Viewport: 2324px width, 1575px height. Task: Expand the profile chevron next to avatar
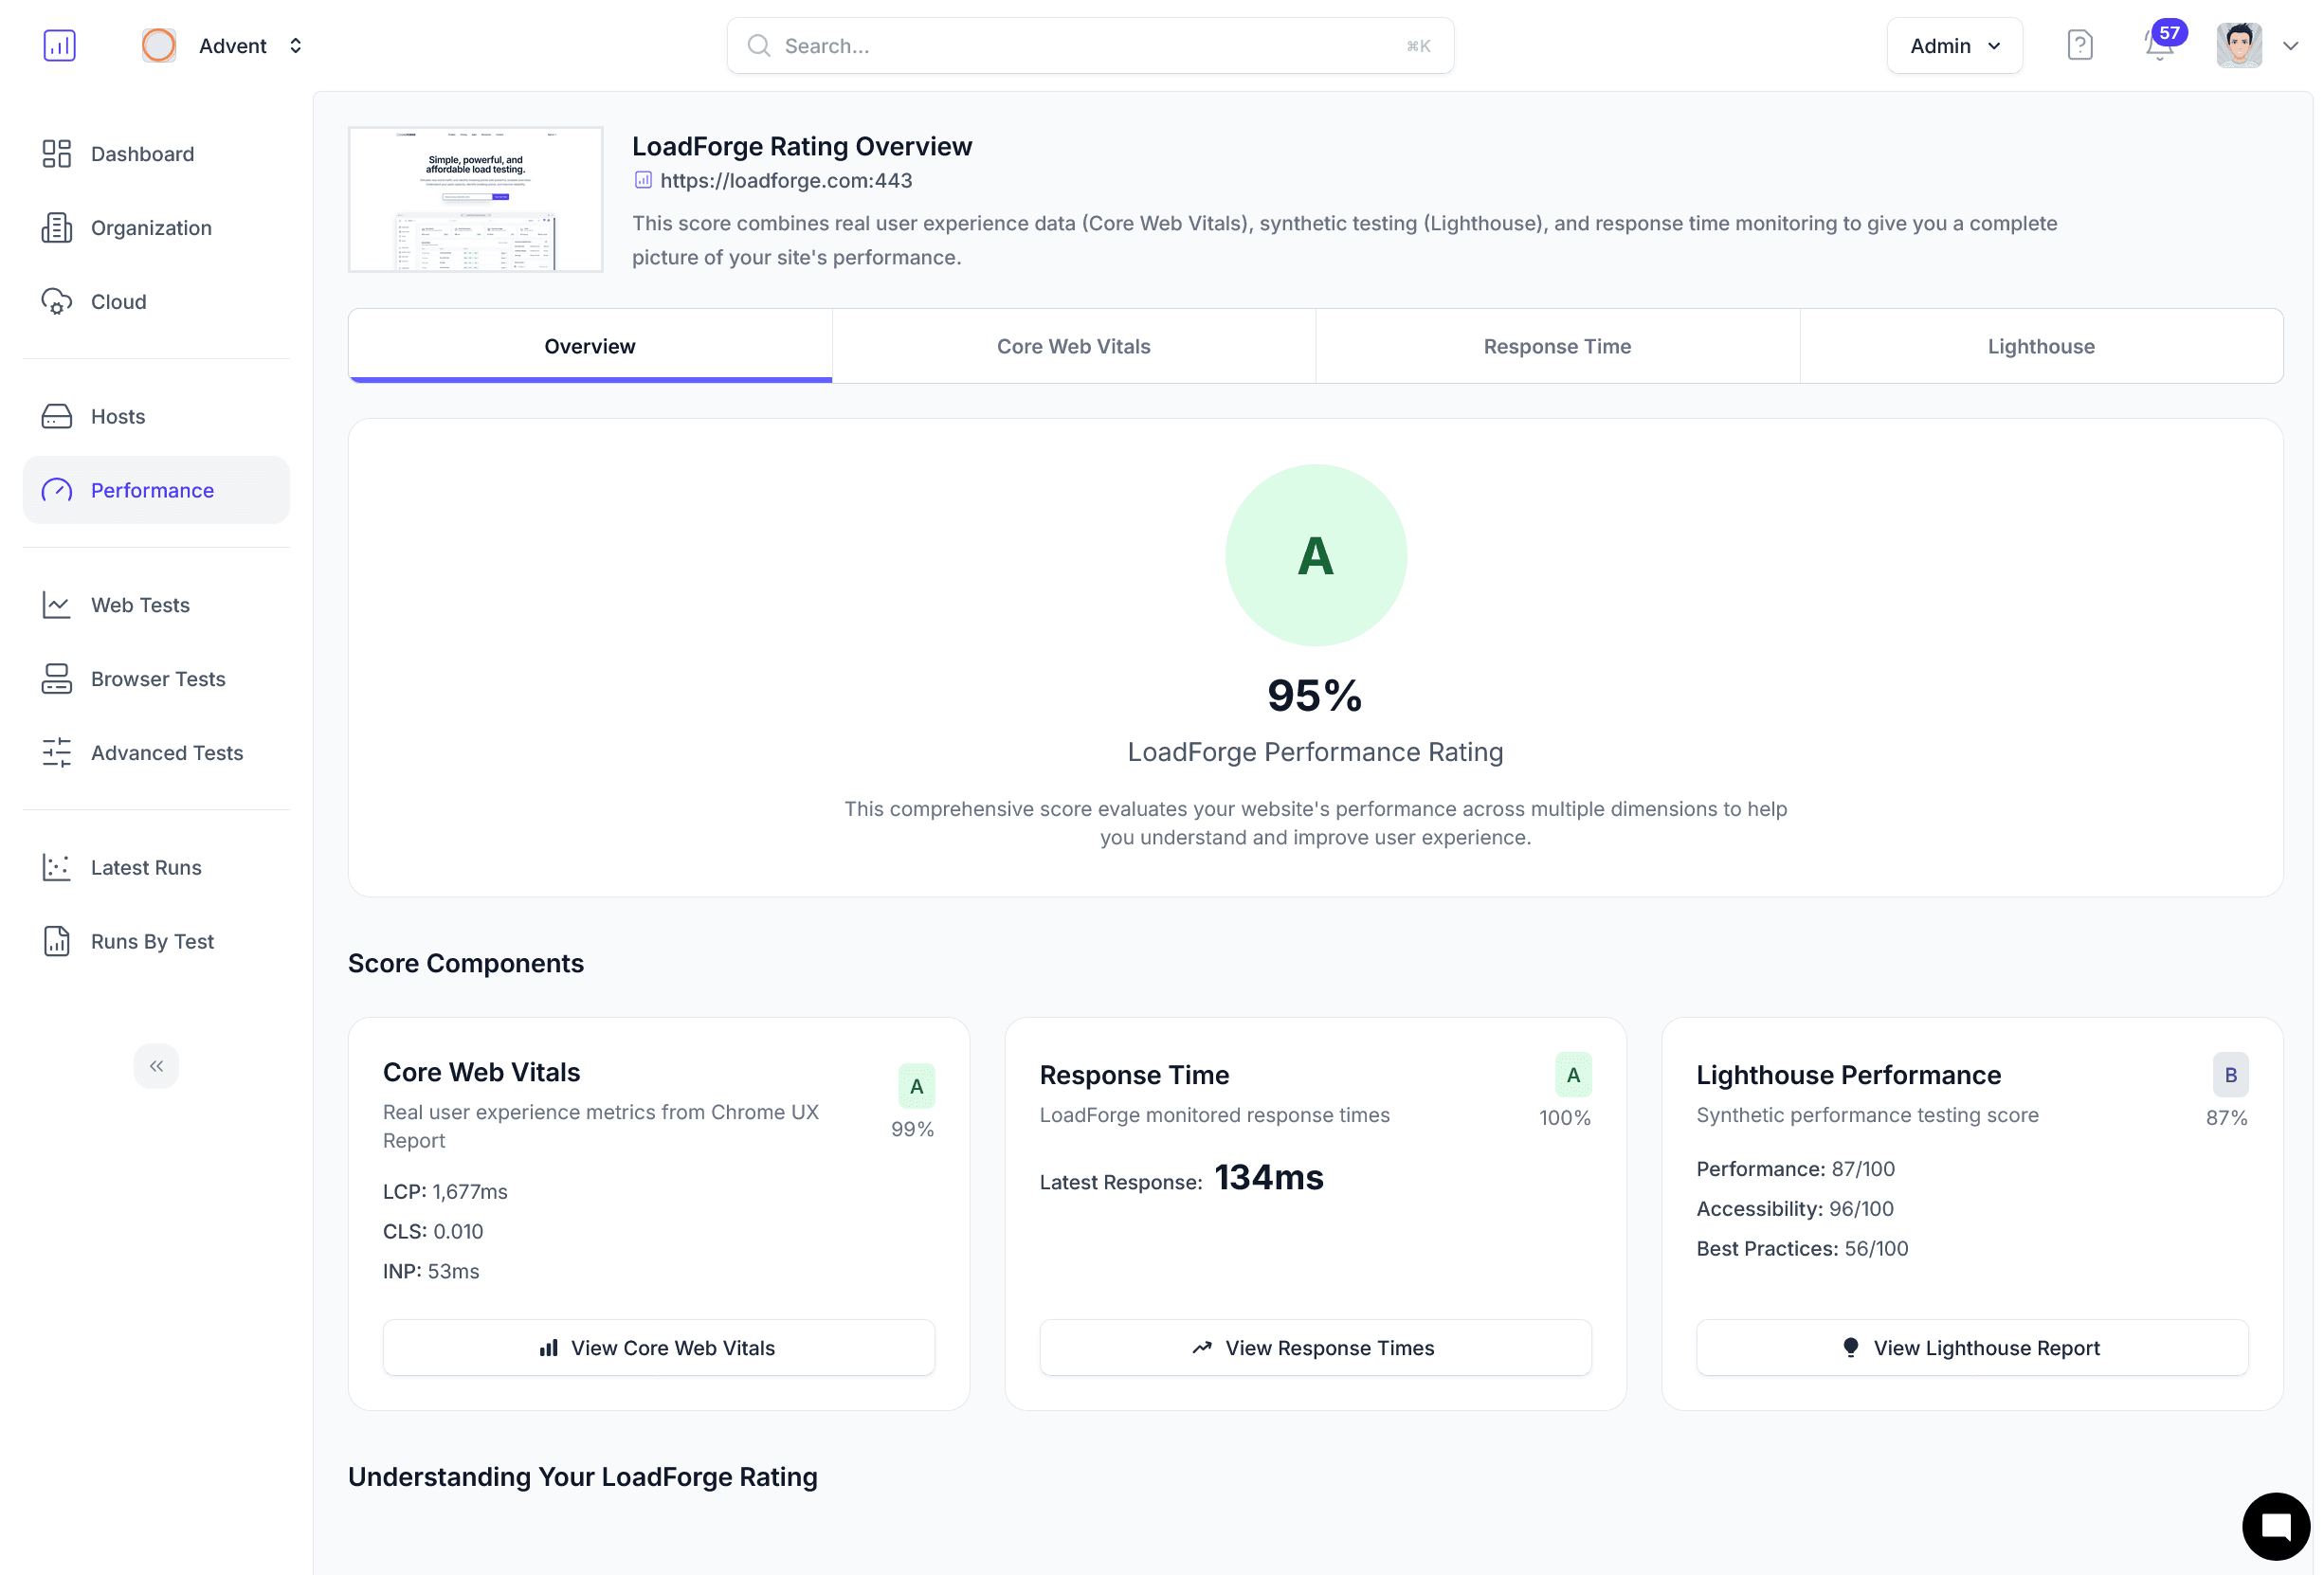(x=2291, y=45)
